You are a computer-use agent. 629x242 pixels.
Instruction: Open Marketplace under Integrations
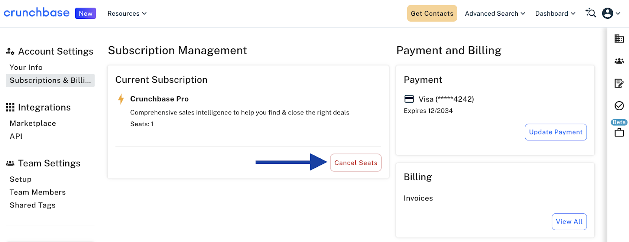click(33, 124)
